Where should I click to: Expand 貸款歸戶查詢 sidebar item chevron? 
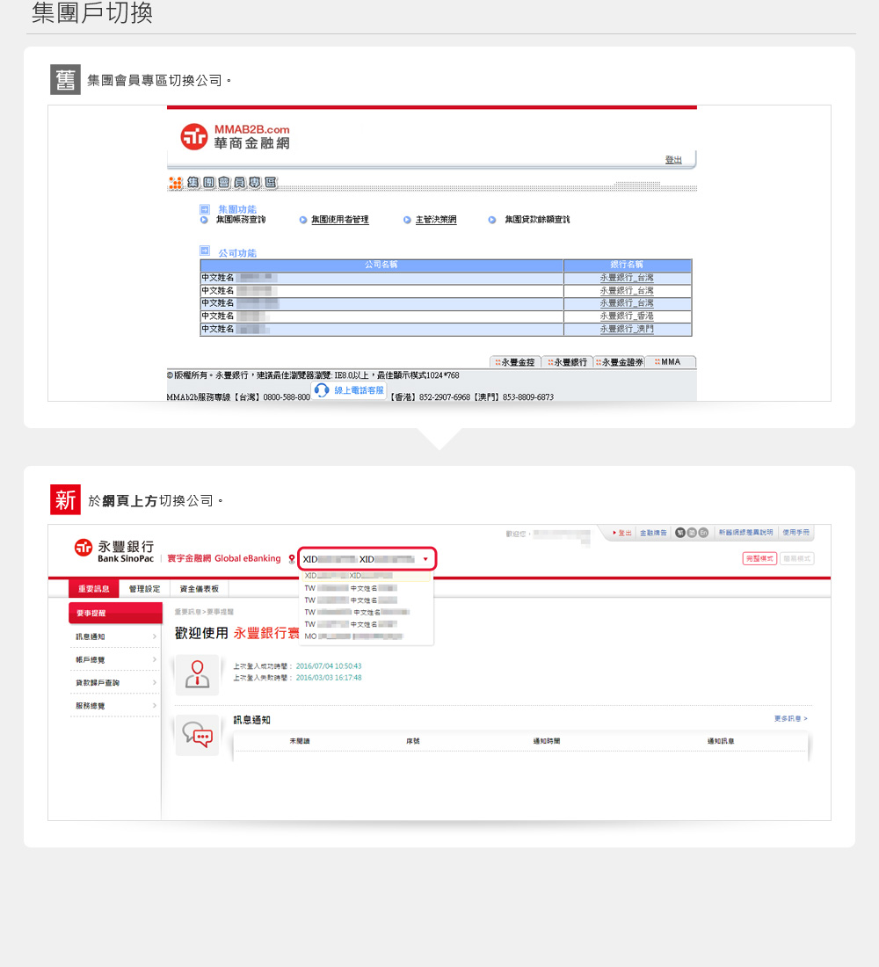click(x=154, y=682)
